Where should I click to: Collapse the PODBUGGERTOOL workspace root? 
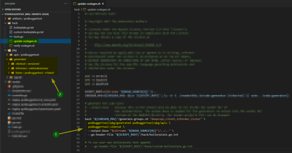coord(3,14)
